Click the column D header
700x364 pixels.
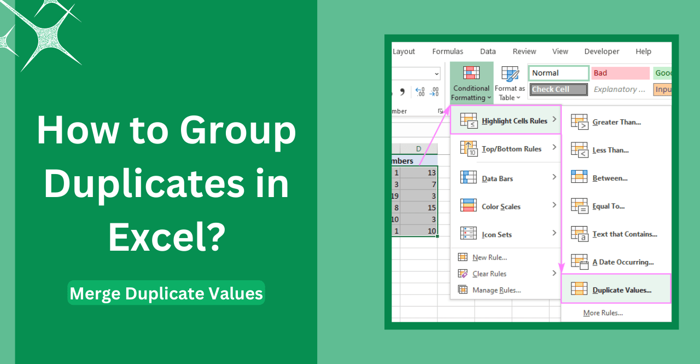(x=418, y=148)
